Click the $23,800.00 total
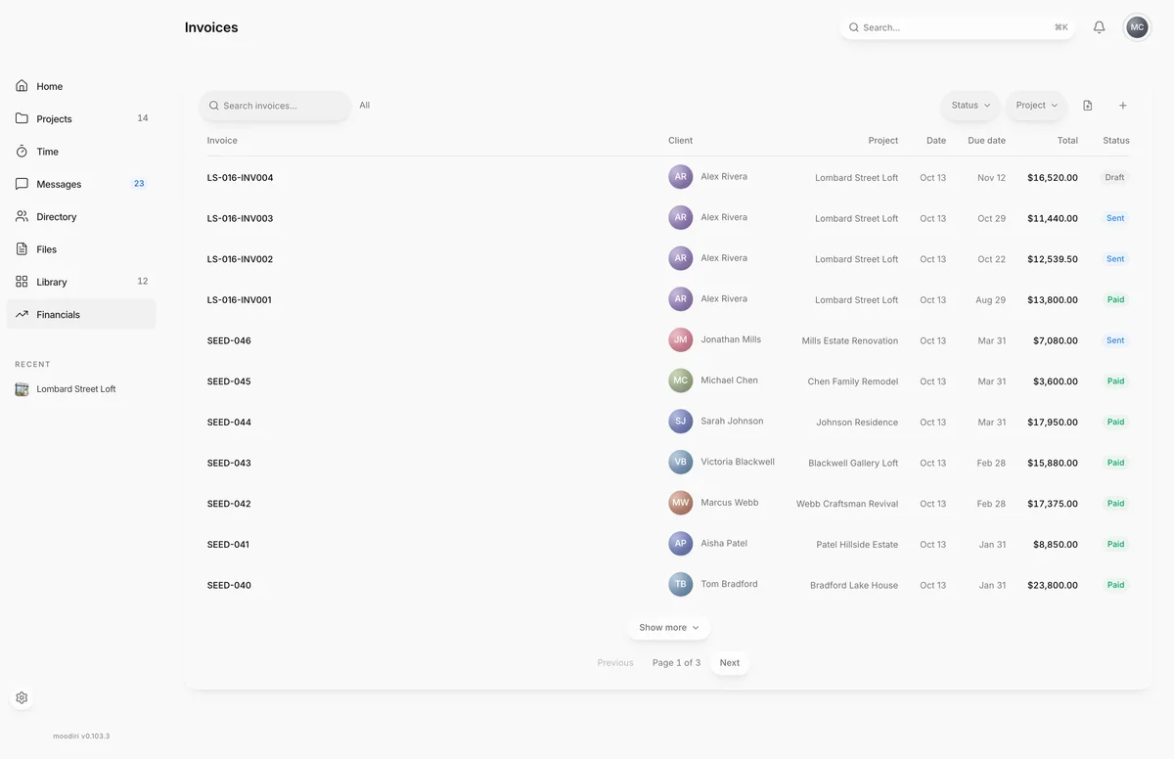 [x=1053, y=586]
